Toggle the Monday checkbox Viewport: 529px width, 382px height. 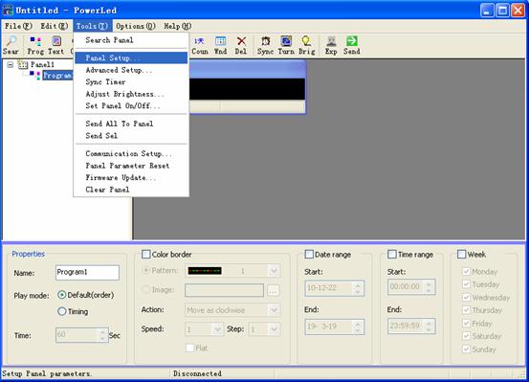(466, 271)
